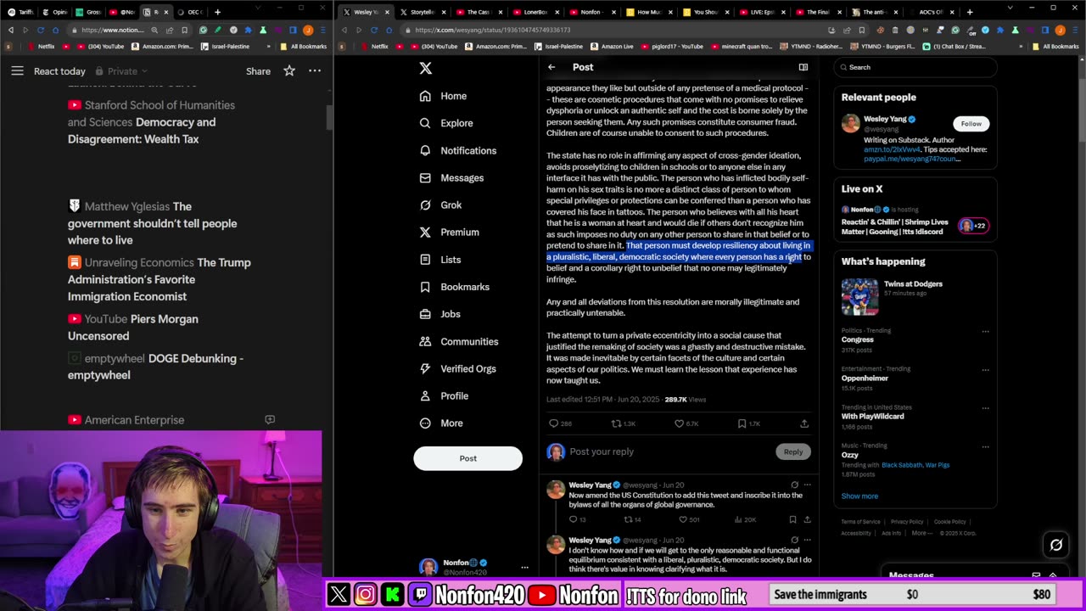Switch to the AOC's Of tab

click(x=932, y=12)
